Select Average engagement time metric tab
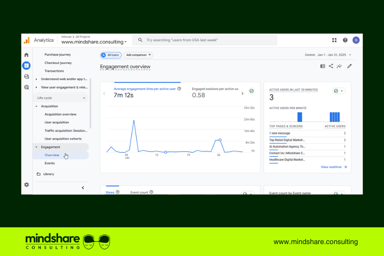 click(147, 92)
